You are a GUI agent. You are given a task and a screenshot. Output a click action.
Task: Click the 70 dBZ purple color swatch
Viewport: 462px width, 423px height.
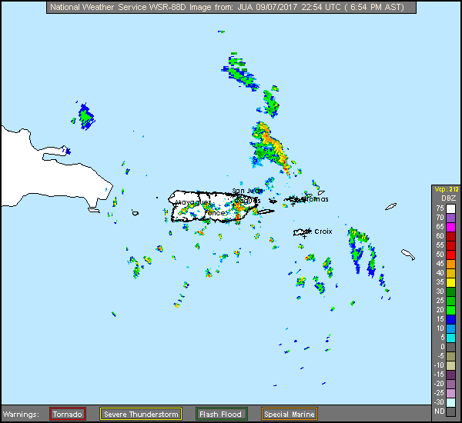point(450,218)
